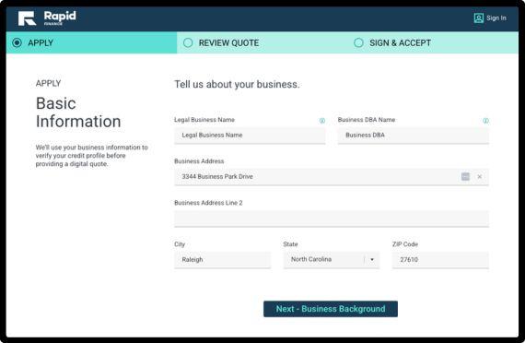The width and height of the screenshot is (525, 343).
Task: Edit the Business Address field
Action: tap(332, 177)
